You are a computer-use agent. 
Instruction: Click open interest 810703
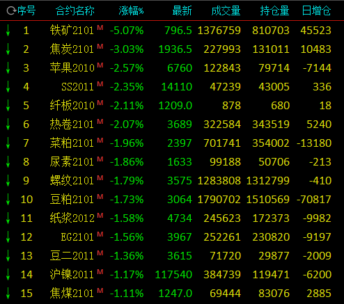[271, 31]
